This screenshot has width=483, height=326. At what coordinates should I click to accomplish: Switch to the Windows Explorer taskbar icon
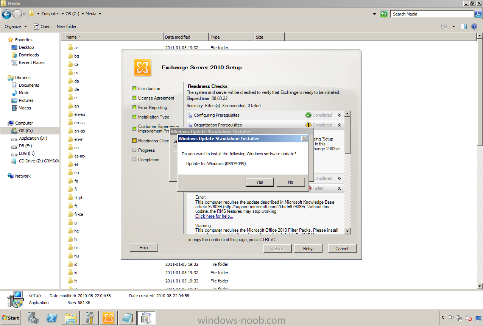click(x=70, y=318)
